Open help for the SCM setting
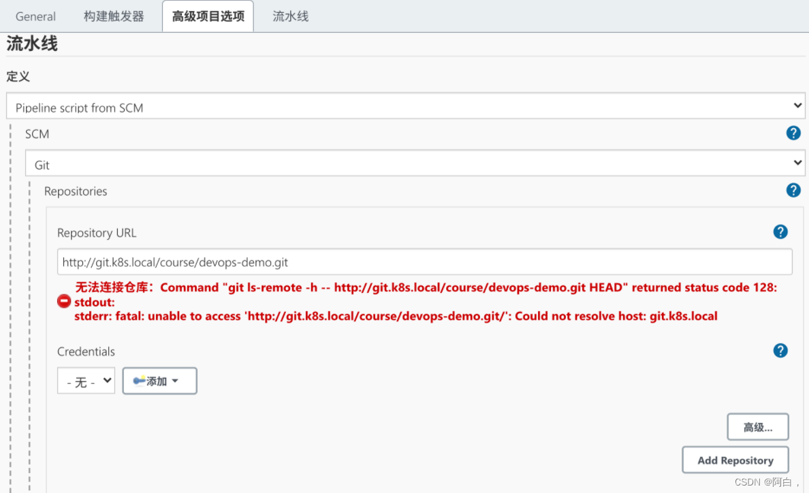The image size is (809, 493). pos(793,133)
